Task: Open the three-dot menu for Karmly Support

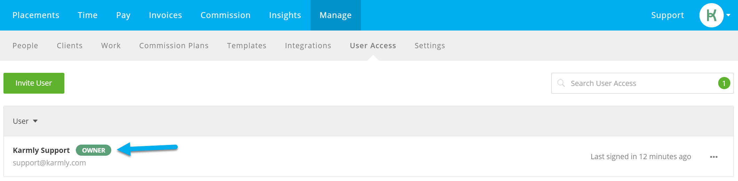Action: [x=714, y=157]
